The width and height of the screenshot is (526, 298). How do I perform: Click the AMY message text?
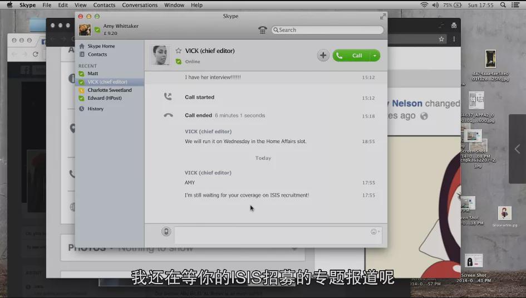190,183
